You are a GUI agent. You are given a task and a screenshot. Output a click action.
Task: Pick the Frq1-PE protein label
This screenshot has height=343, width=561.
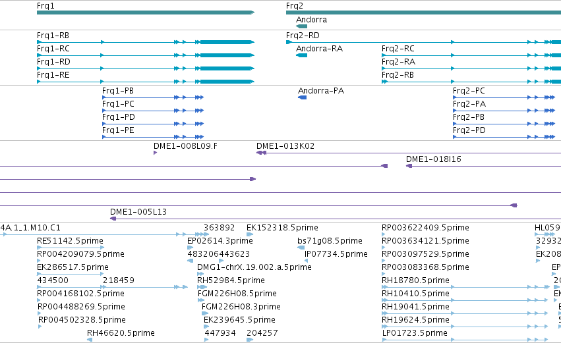pos(119,130)
